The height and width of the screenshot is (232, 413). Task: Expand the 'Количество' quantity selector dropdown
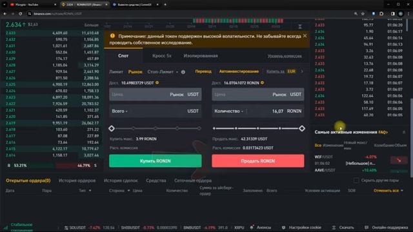228,111
